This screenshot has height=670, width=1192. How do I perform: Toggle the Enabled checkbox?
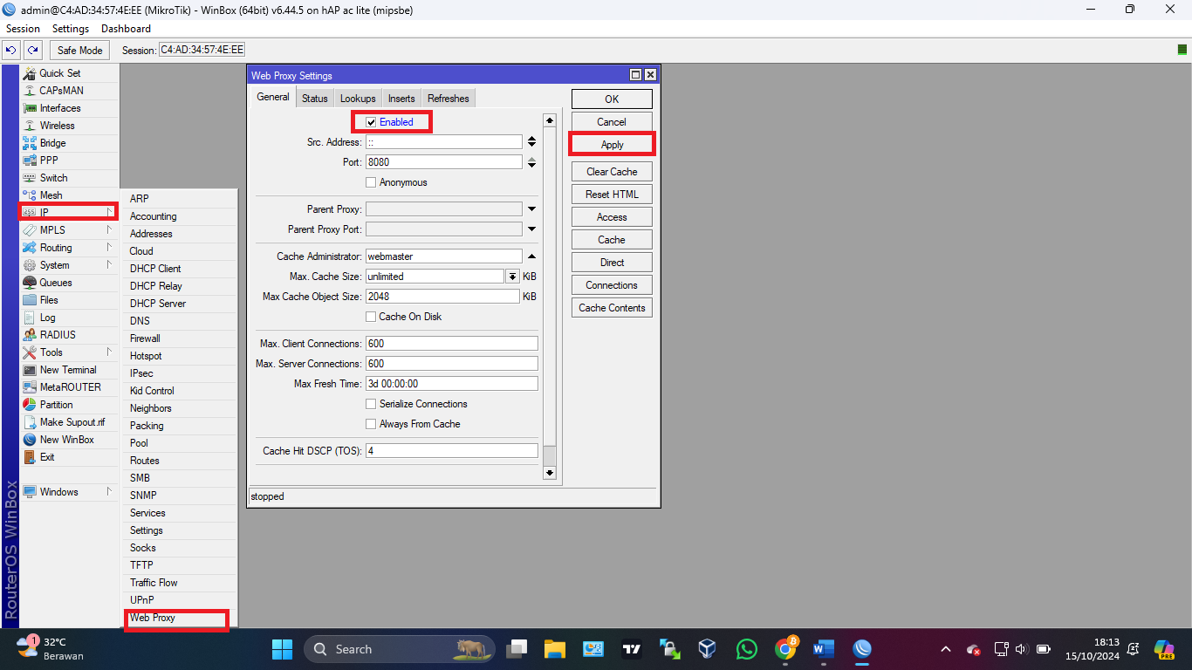(x=371, y=122)
